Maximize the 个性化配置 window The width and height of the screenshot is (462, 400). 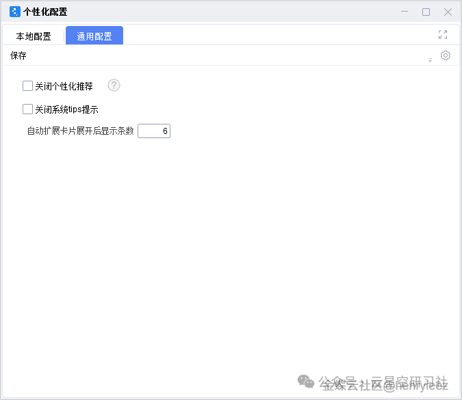[426, 12]
